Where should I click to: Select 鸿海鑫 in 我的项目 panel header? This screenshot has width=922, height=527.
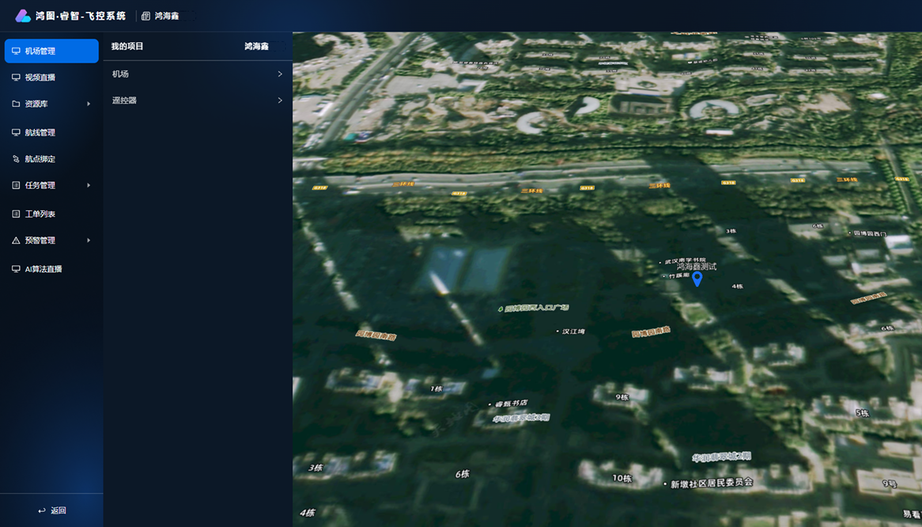click(256, 46)
